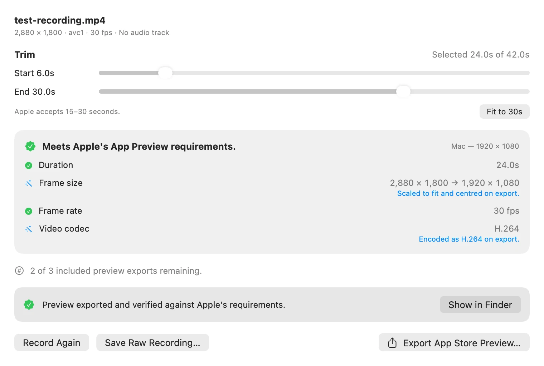Click the Scaled to fit and centred note
The height and width of the screenshot is (366, 544).
(x=458, y=193)
